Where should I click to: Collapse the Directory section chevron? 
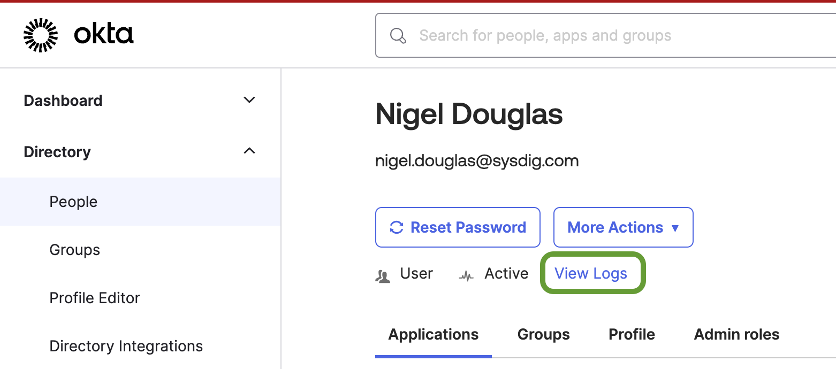249,151
